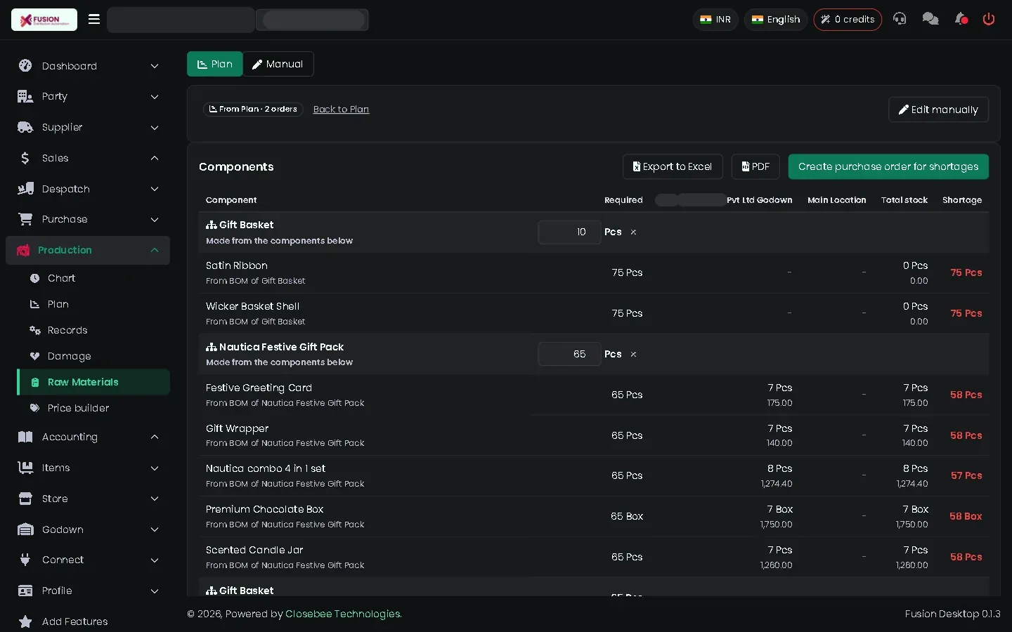The width and height of the screenshot is (1012, 632).
Task: Click Back to Plan link
Action: [x=341, y=109]
